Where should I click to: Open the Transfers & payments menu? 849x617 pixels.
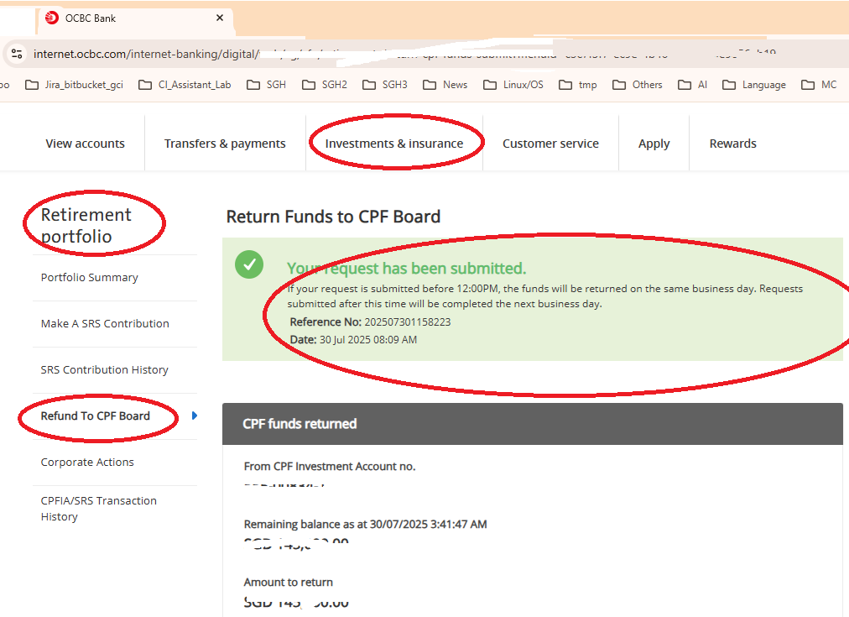pyautogui.click(x=225, y=143)
